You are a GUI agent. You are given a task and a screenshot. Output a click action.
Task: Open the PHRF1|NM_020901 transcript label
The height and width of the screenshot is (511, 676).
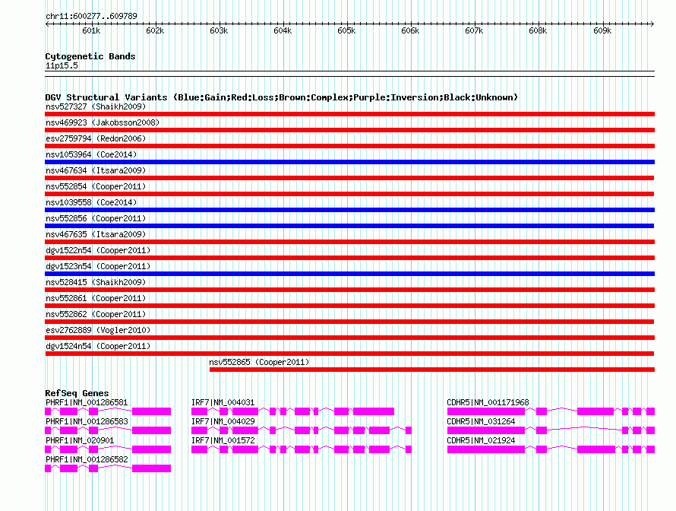(x=80, y=440)
